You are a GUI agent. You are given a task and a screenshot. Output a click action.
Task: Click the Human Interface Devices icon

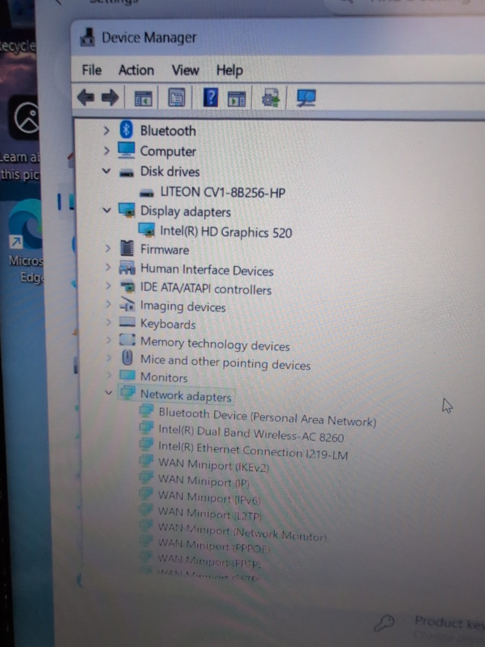click(127, 268)
